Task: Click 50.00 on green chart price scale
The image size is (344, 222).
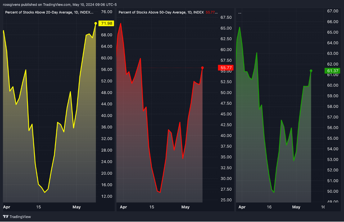Action: 333,191
